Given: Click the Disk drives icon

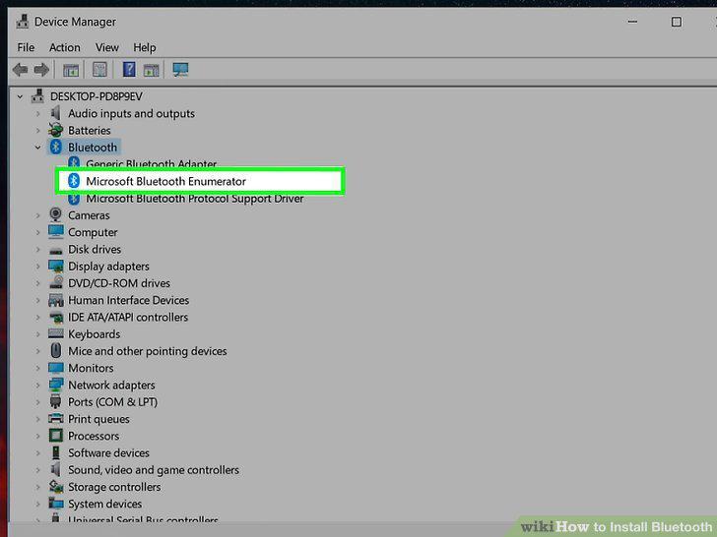Looking at the screenshot, I should coord(56,250).
